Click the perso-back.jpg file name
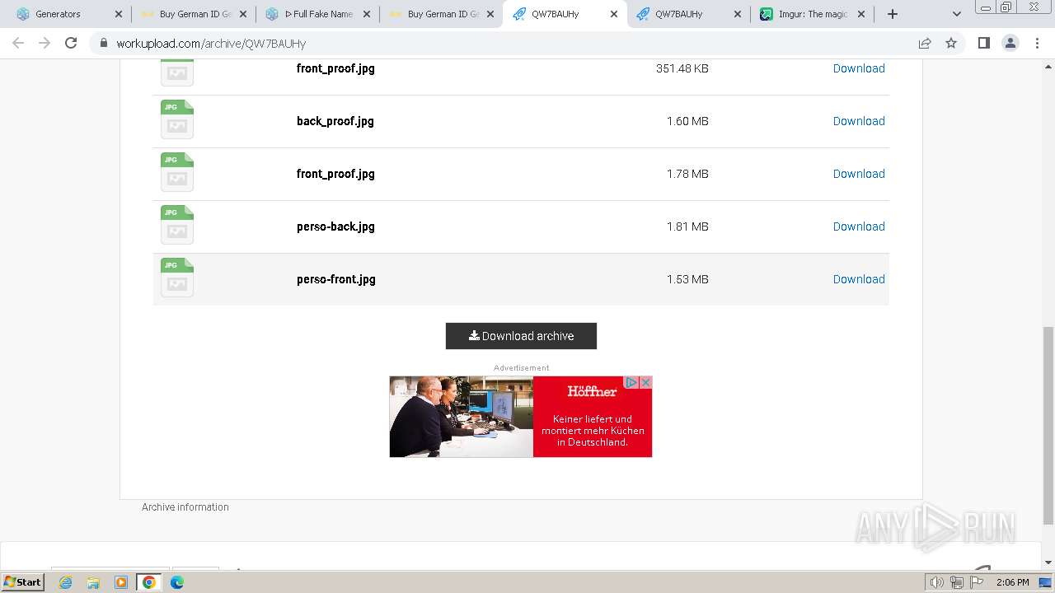Screen dimensions: 1055x593 (x=335, y=226)
